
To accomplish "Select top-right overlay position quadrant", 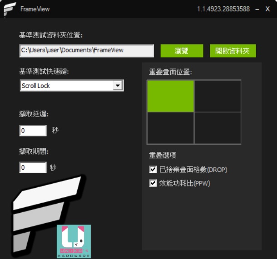I will (x=218, y=96).
